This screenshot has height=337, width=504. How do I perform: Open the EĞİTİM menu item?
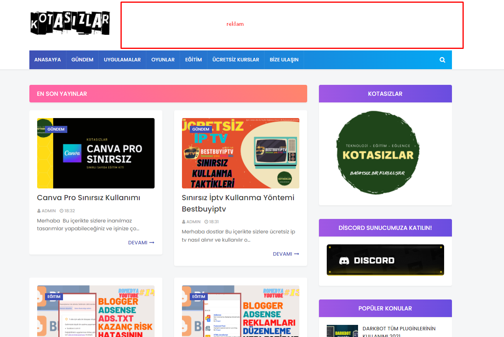pyautogui.click(x=193, y=60)
